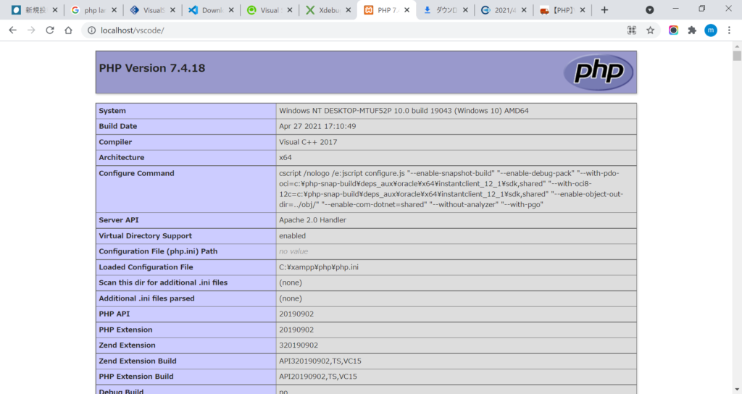
Task: Open the Extensions puzzle menu
Action: coord(692,30)
